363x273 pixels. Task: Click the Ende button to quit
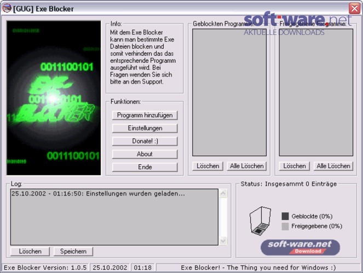[145, 167]
